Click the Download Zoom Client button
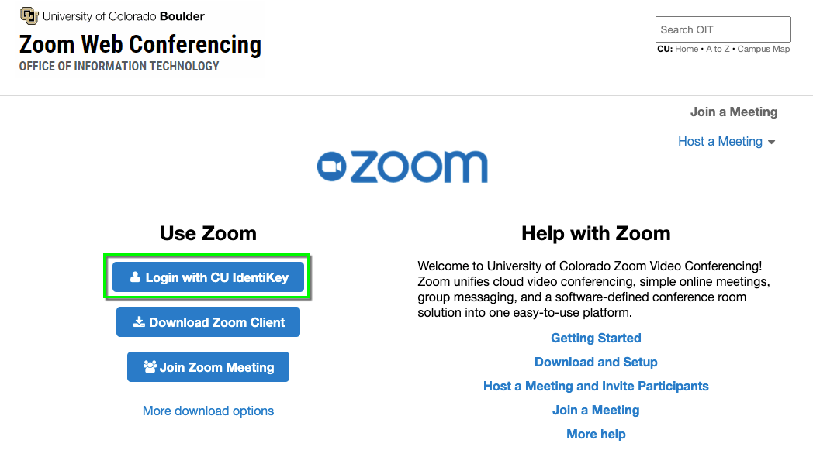The width and height of the screenshot is (813, 464). 208,321
